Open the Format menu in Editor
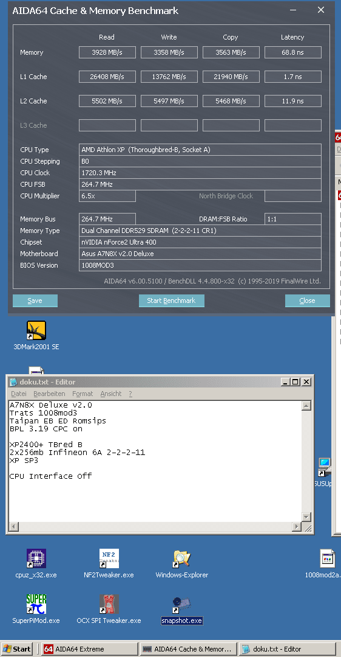 click(83, 394)
